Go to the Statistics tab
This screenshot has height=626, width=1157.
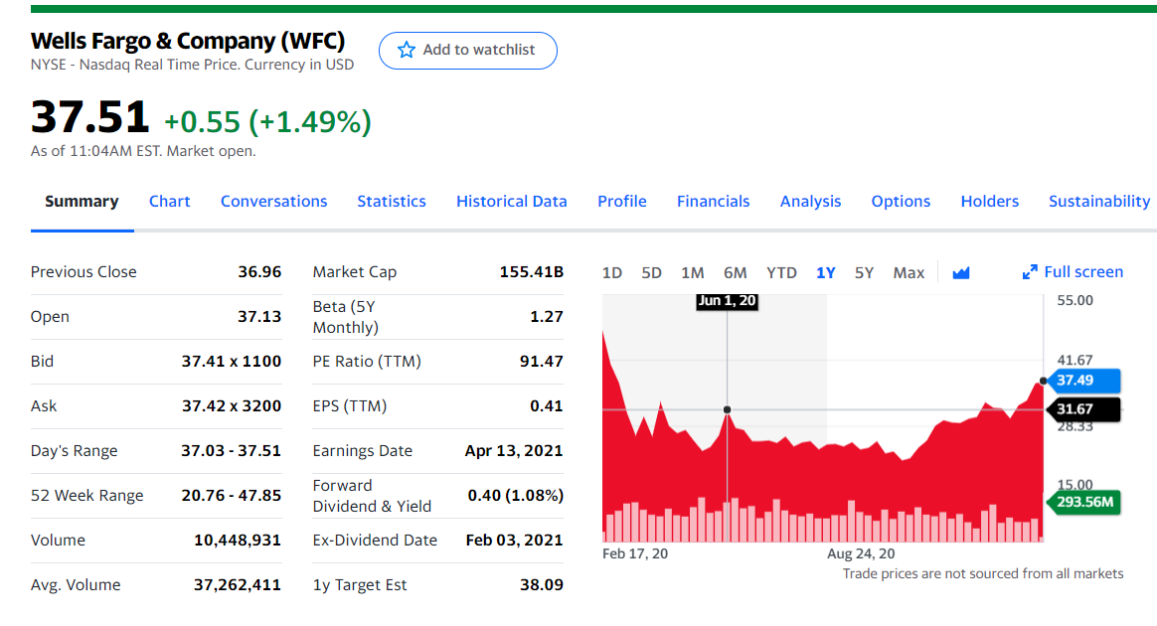coord(392,202)
